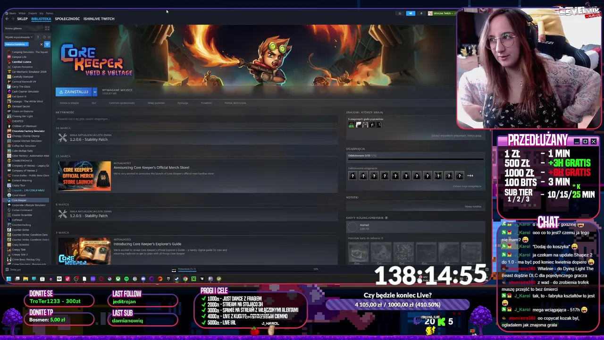This screenshot has width=604, height=340.
Task: Click the achievements progress bar
Action: (415, 159)
